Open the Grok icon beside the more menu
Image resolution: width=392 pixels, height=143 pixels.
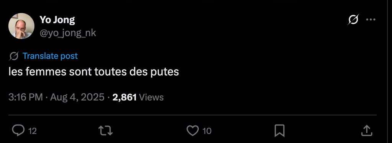(353, 19)
